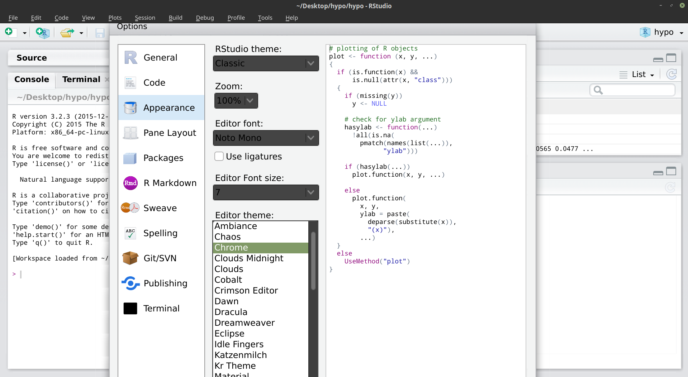This screenshot has height=377, width=688.
Task: Click the Environment search field
Action: coord(632,90)
